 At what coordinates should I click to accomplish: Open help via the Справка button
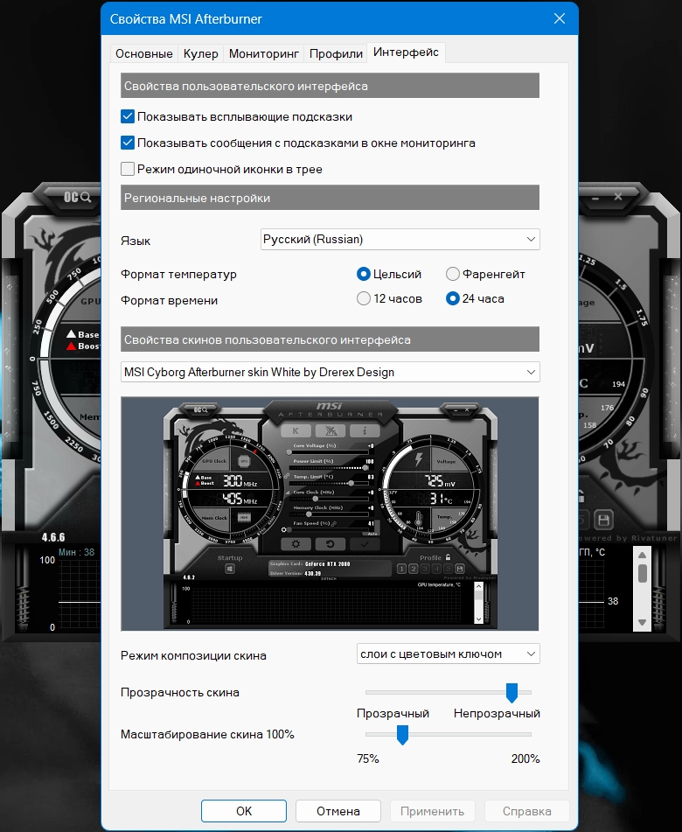click(527, 811)
